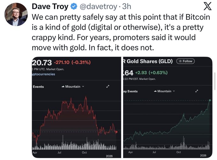Expand the Bitcoin chart to fullscreen
Viewport: 217px width, 160px height.
click(x=108, y=87)
